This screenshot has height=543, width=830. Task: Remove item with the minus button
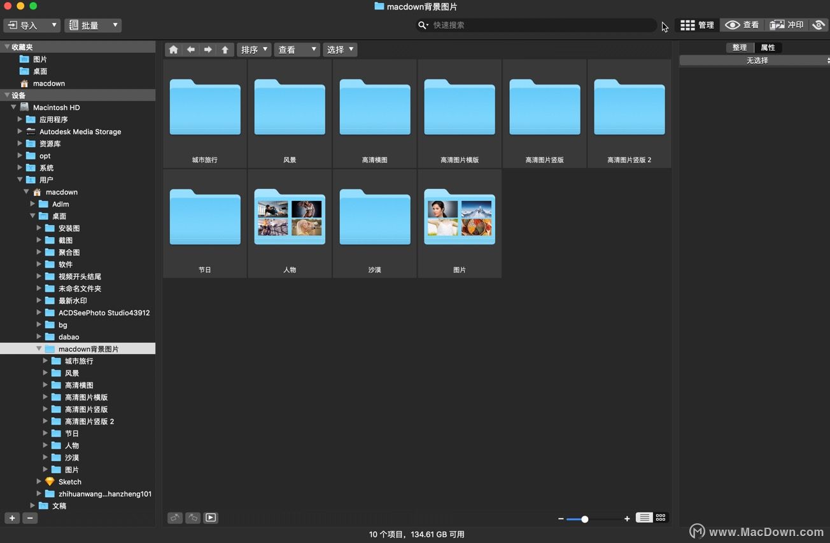tap(30, 518)
